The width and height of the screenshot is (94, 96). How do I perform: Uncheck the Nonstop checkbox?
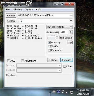(49, 42)
